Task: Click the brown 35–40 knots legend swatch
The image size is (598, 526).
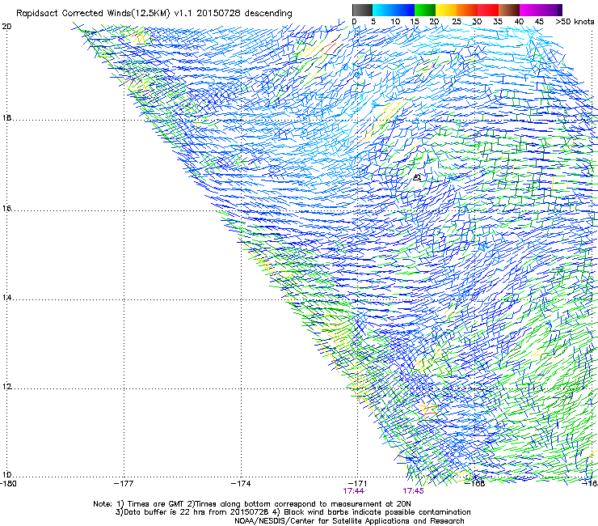Action: (x=509, y=10)
